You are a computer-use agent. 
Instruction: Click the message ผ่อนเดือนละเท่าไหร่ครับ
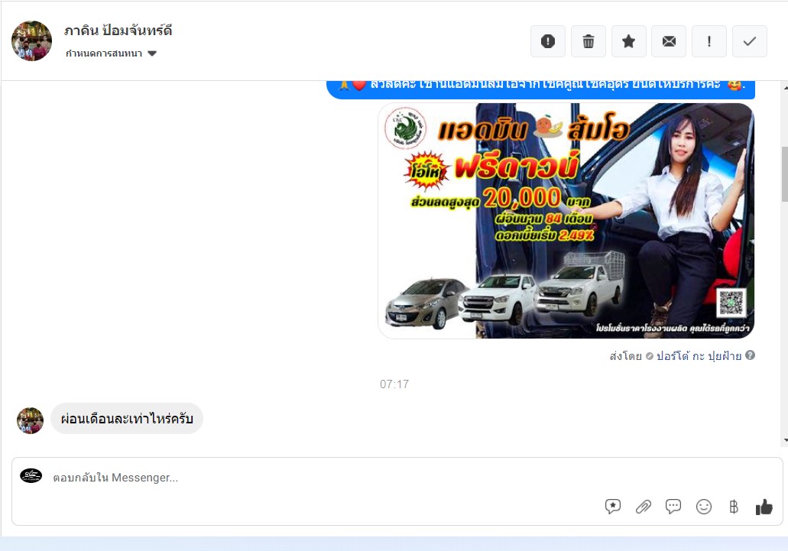[127, 418]
